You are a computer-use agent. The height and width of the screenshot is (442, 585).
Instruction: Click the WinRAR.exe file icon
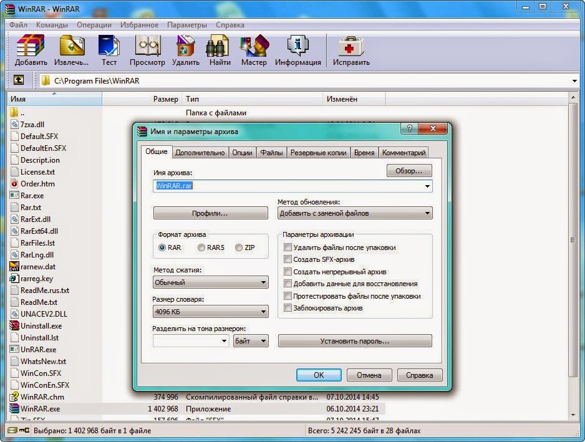pyautogui.click(x=14, y=408)
